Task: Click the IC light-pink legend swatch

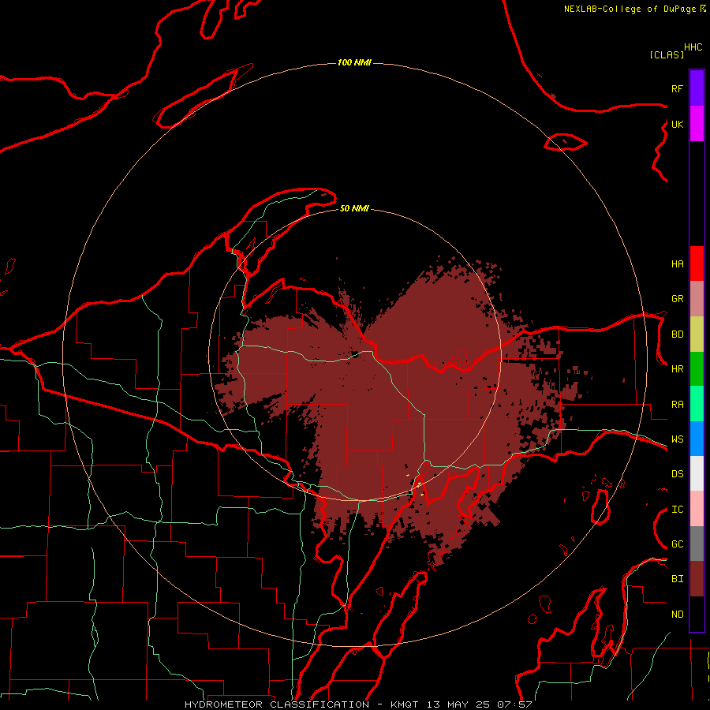Action: point(697,509)
